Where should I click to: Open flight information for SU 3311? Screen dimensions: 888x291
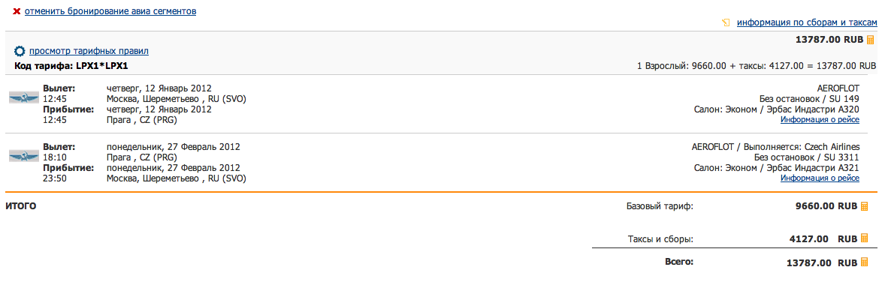pos(820,178)
